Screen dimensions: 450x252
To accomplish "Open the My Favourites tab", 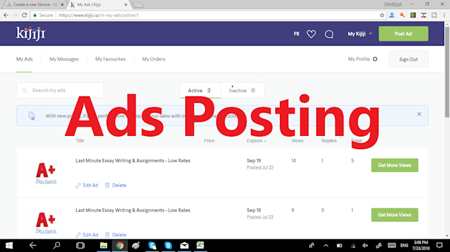I will [x=111, y=59].
